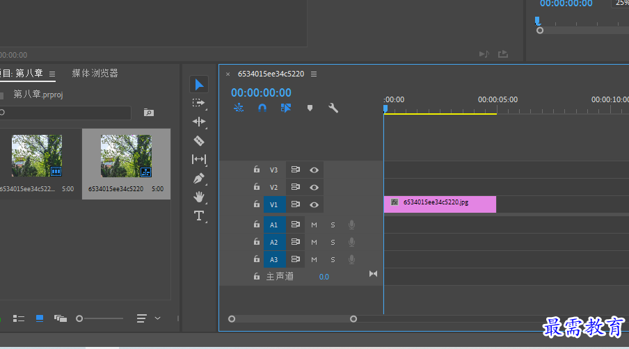Toggle Linked Selection in timeline
The width and height of the screenshot is (629, 349).
pyautogui.click(x=285, y=108)
